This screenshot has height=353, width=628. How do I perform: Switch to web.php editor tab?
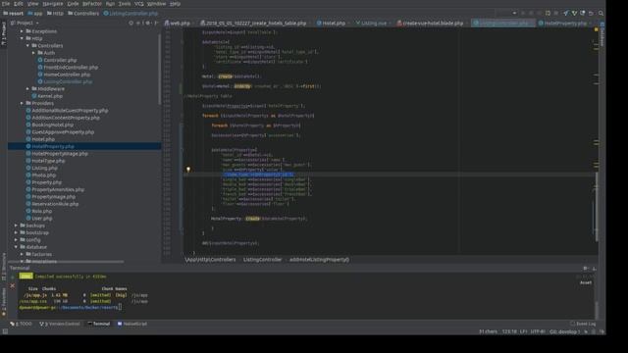tap(178, 24)
